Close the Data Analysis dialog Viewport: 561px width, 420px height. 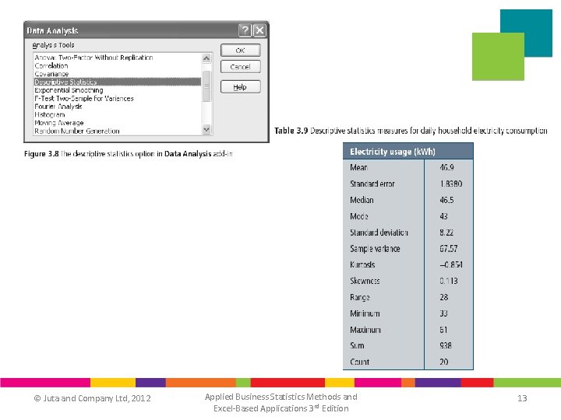pos(259,30)
